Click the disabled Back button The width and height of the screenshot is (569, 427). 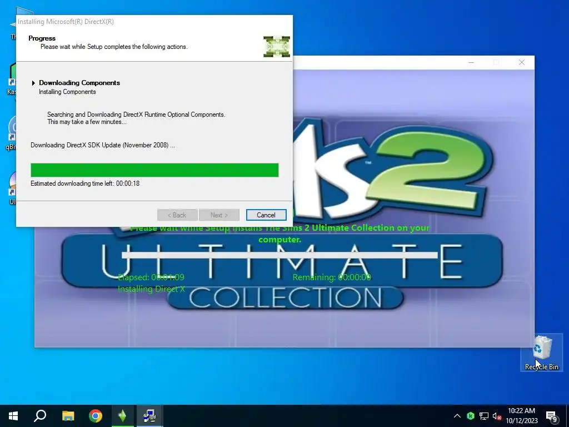pyautogui.click(x=177, y=215)
